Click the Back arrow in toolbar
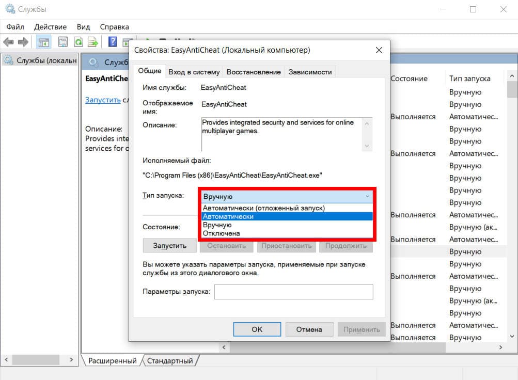Image resolution: width=518 pixels, height=380 pixels. (8, 42)
